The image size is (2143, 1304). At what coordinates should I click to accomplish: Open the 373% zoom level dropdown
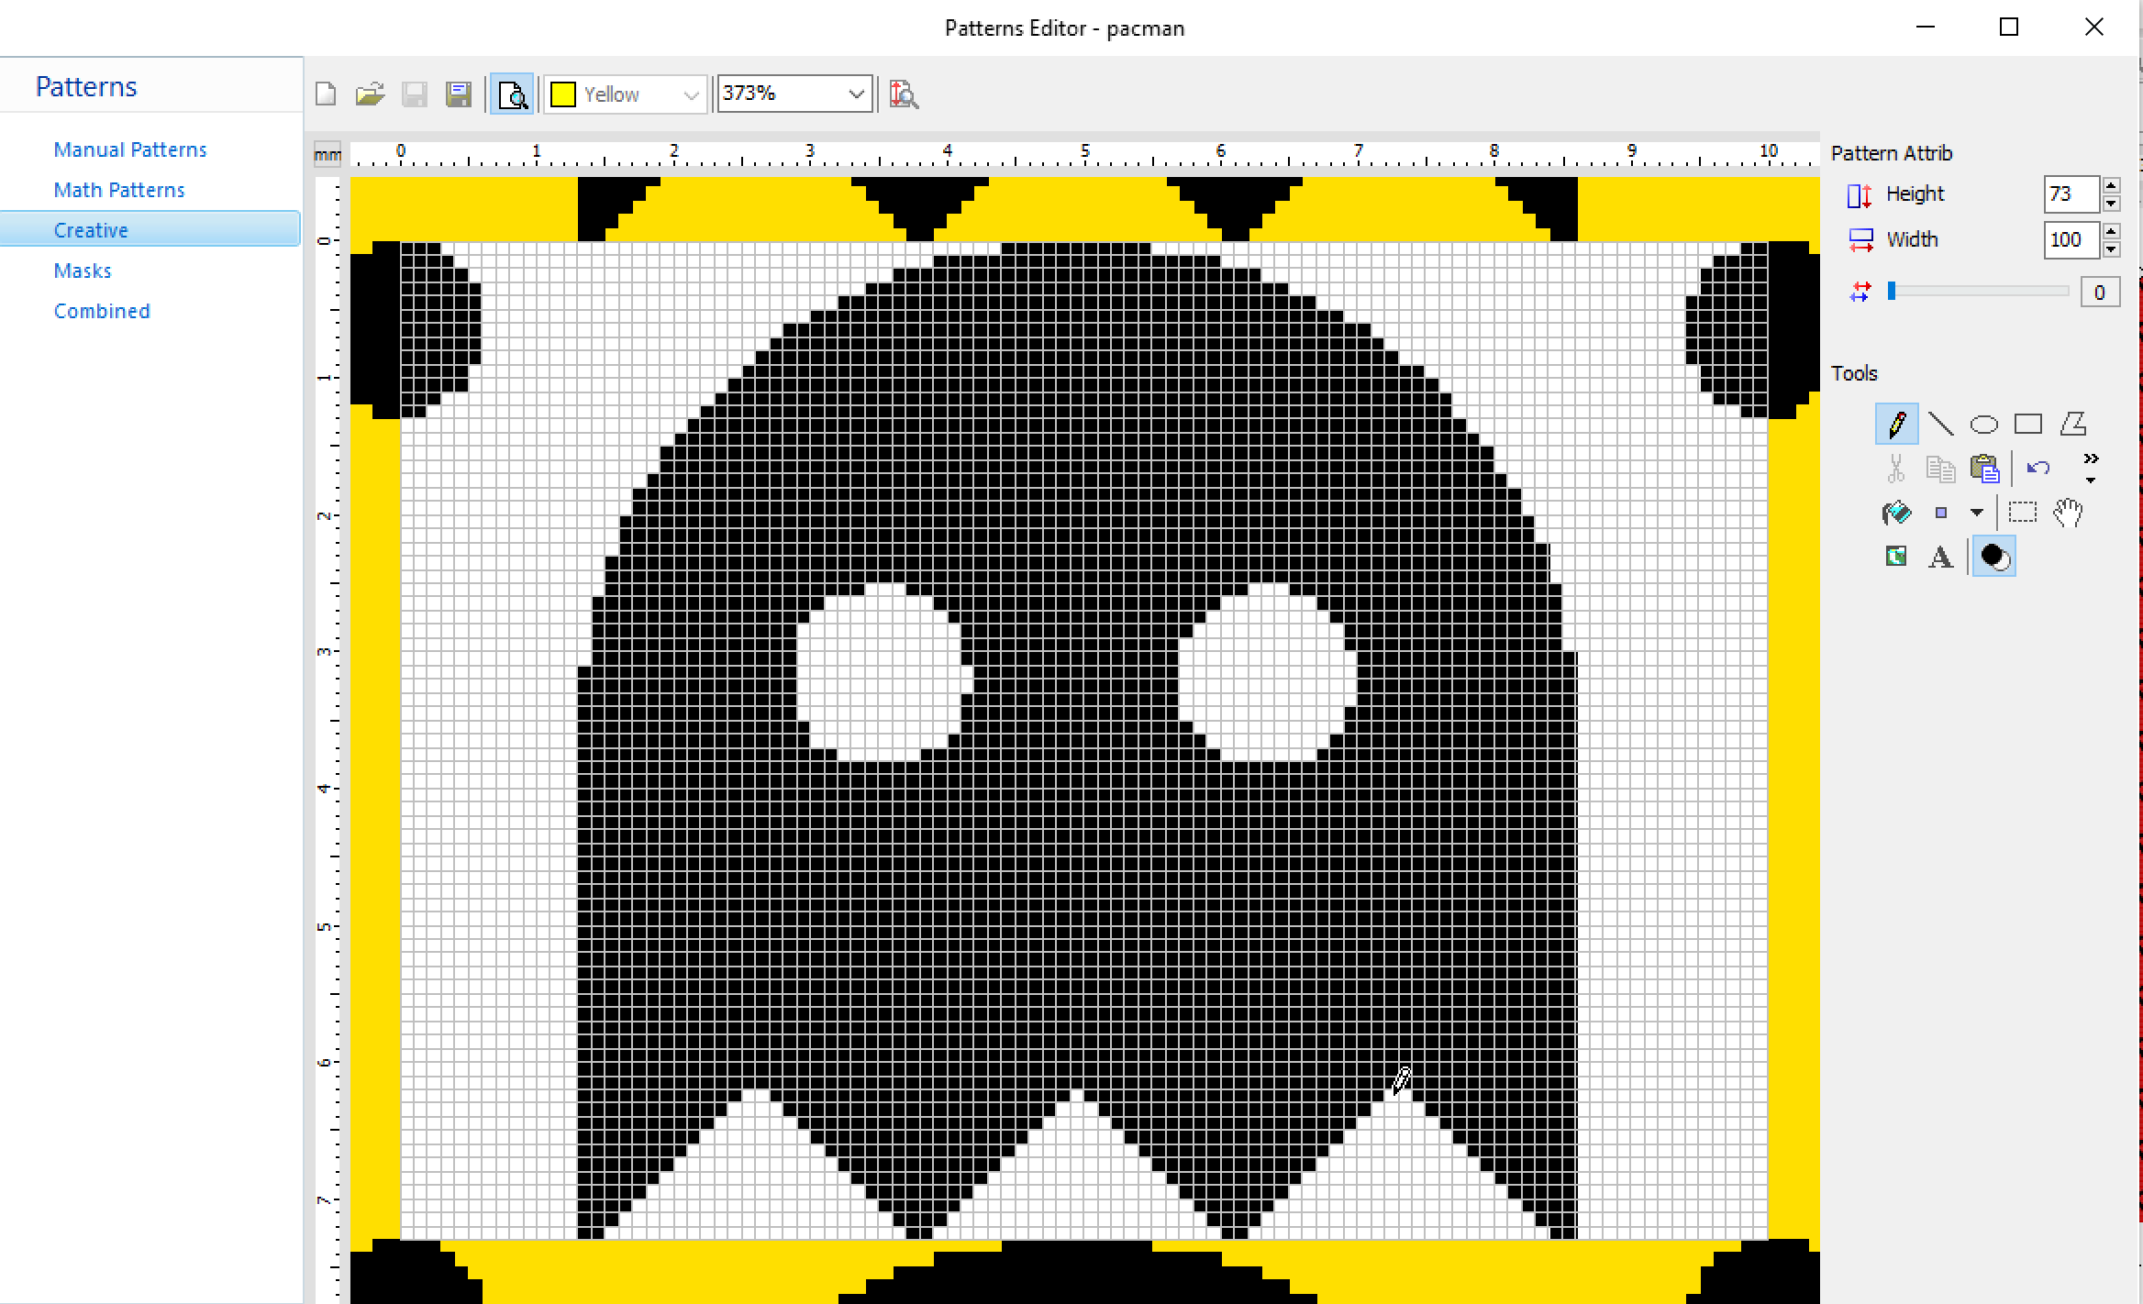(856, 94)
